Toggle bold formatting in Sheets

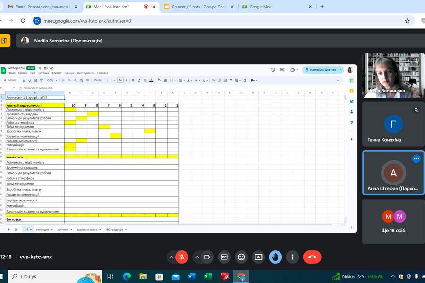pos(133,80)
